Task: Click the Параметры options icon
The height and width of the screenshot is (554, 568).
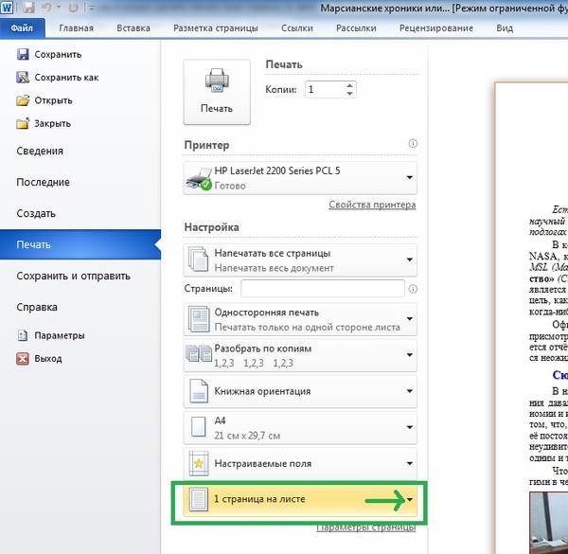Action: click(23, 335)
